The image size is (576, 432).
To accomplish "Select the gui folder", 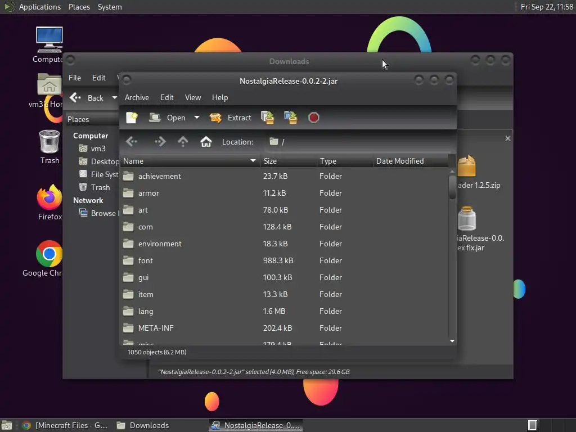I will 284,278.
